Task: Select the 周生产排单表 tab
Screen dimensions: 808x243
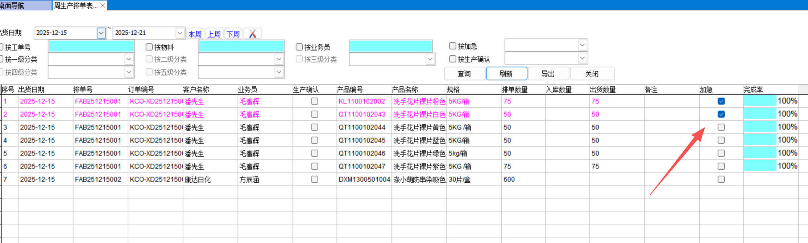Action: (76, 5)
